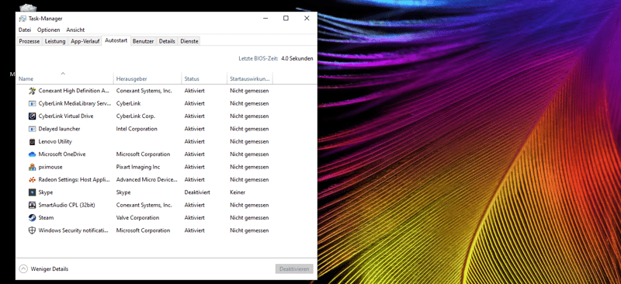Click the Conexant High Definition Audio icon

tap(32, 91)
